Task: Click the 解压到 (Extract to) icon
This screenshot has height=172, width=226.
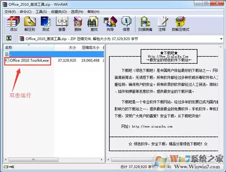Action: pyautogui.click(x=30, y=24)
